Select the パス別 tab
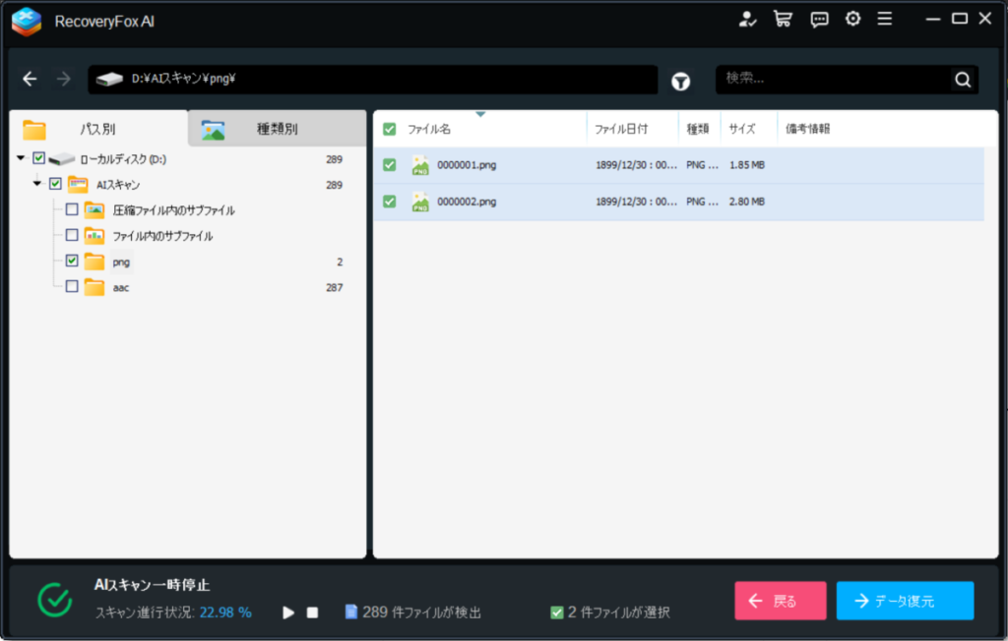 click(97, 129)
